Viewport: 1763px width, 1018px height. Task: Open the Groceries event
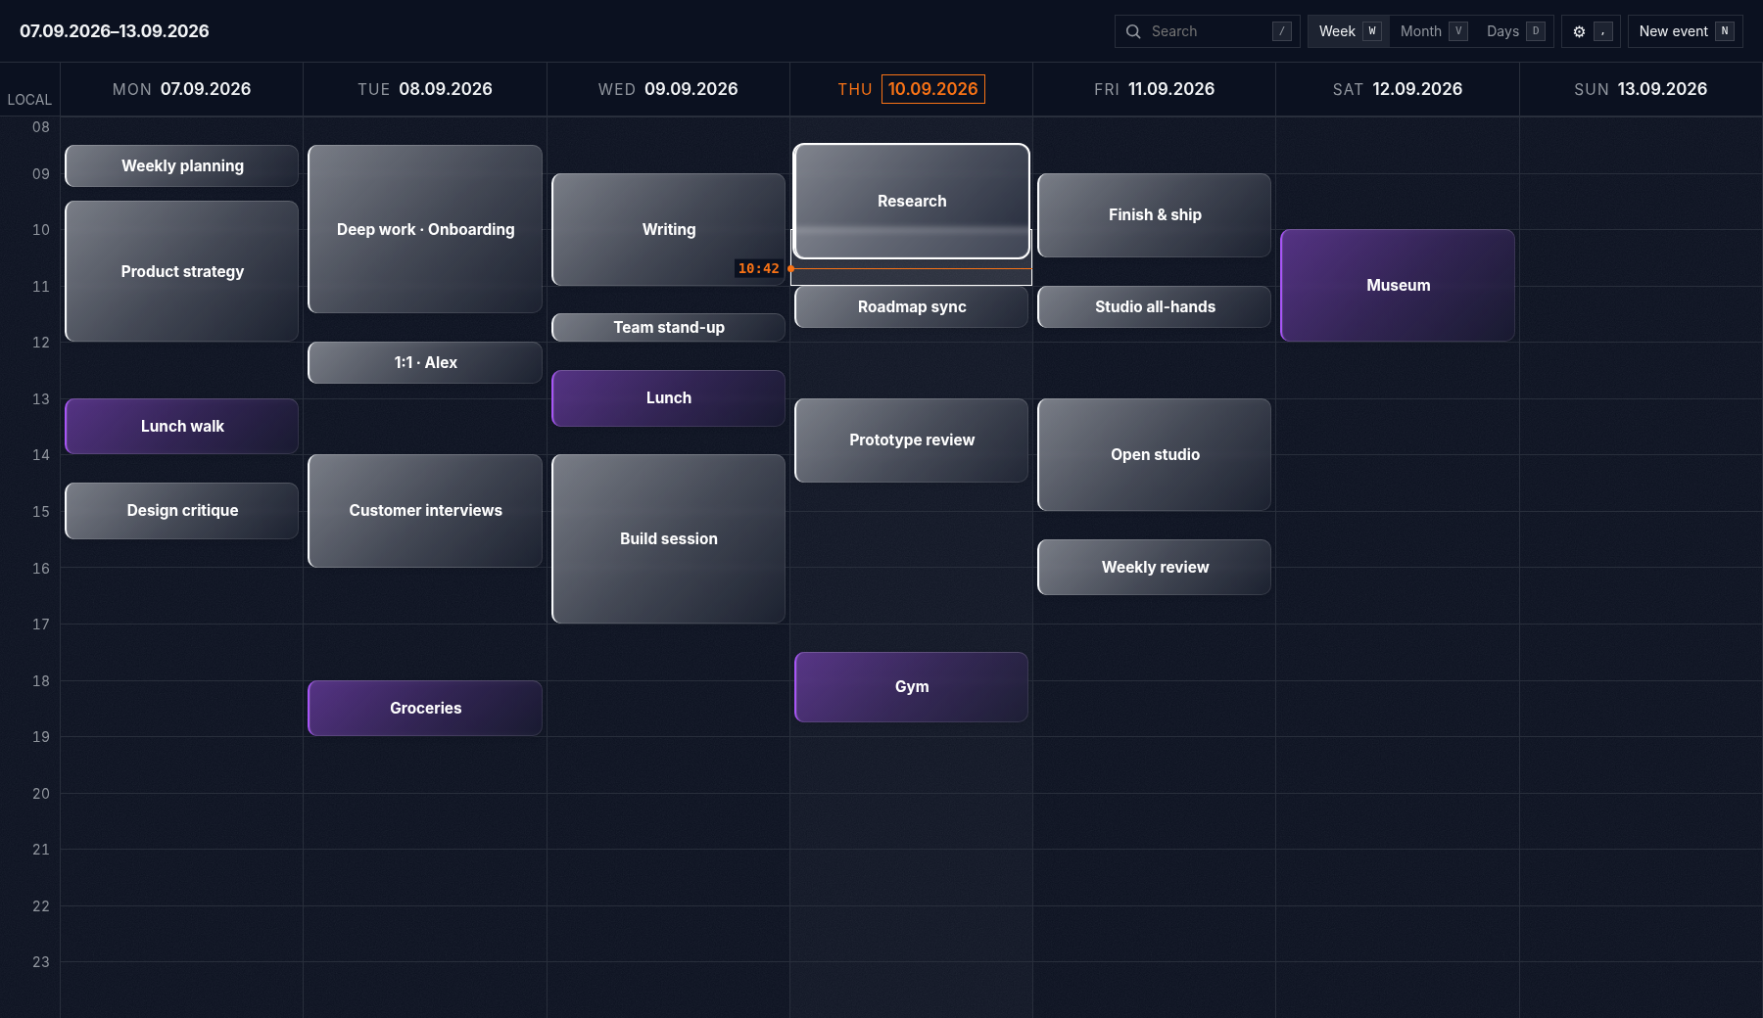425,708
